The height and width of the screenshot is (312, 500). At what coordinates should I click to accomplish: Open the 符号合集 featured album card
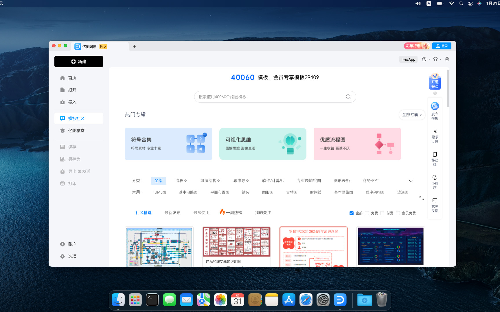click(168, 144)
